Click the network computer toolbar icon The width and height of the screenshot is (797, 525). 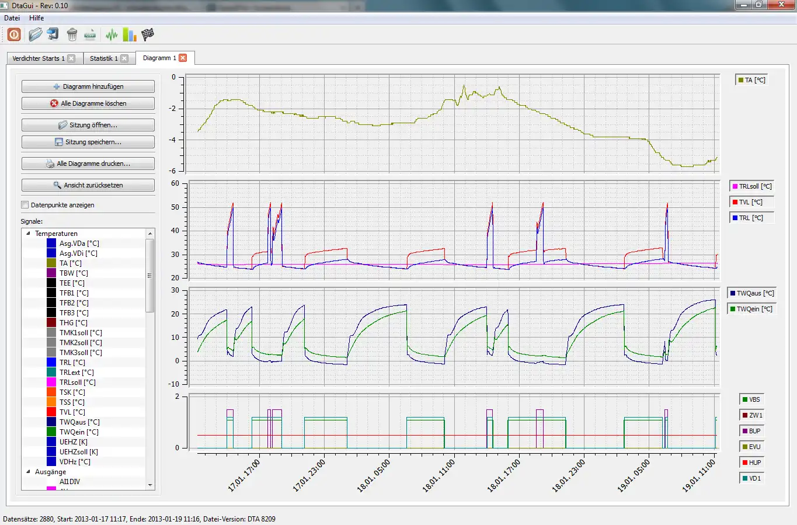tap(53, 34)
